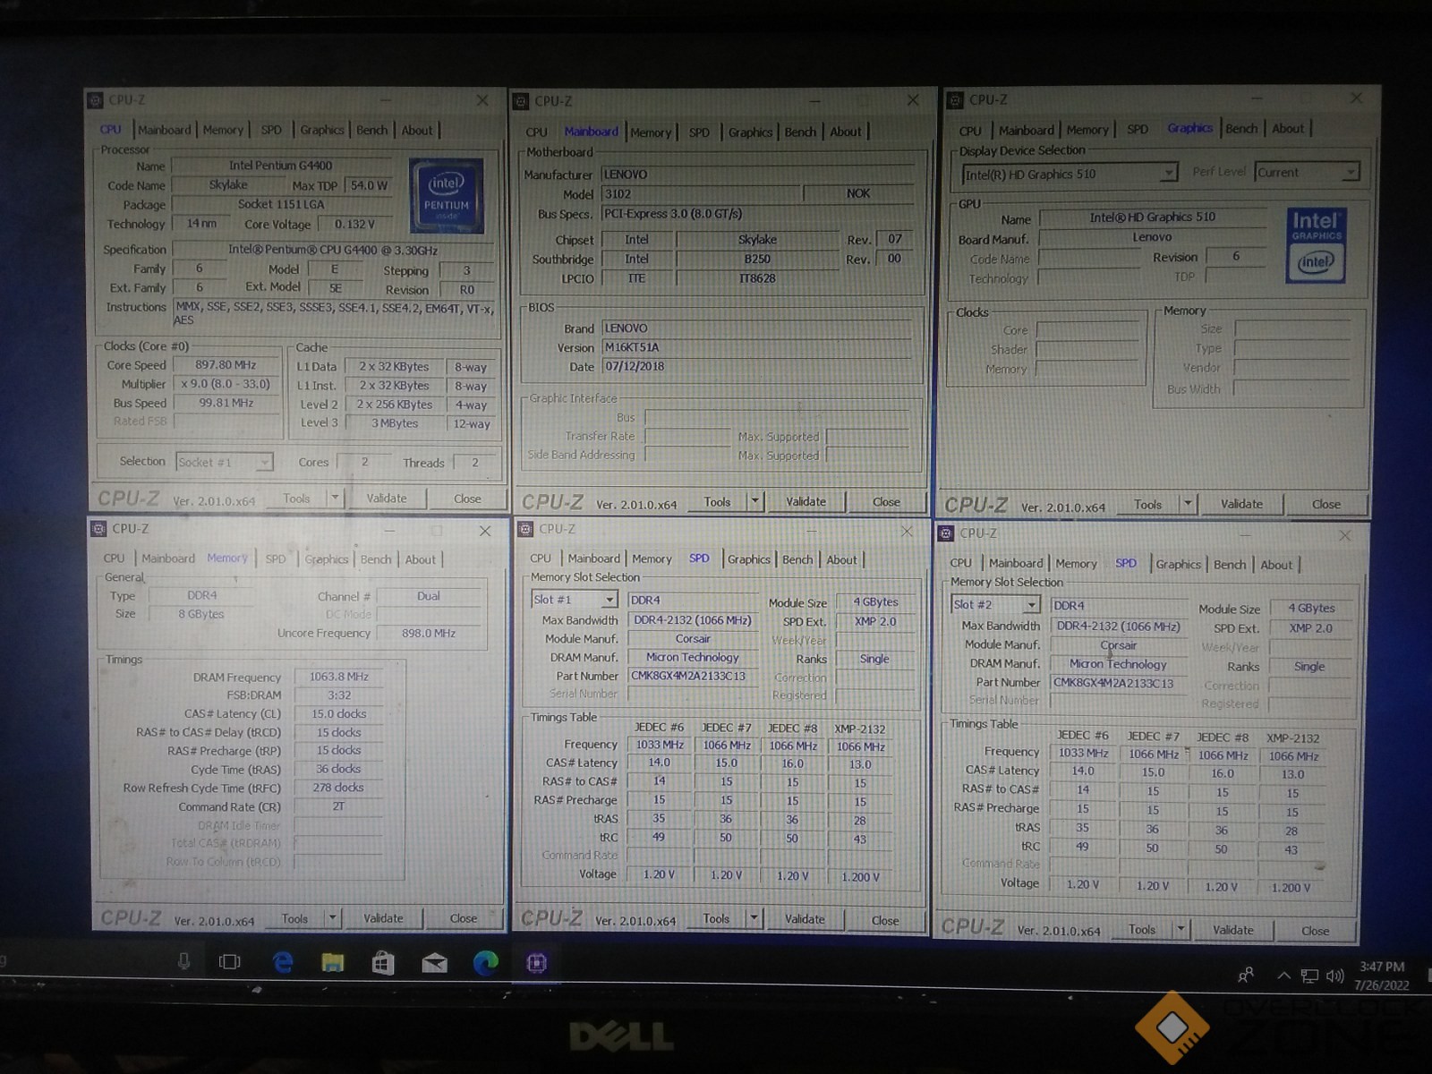This screenshot has height=1074, width=1432.
Task: Expand Tools arrow in Graphics window
Action: pos(1188,504)
